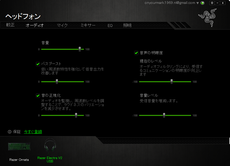Open the account dropdown arrow beside the email
The width and height of the screenshot is (230, 166).
[198, 3]
